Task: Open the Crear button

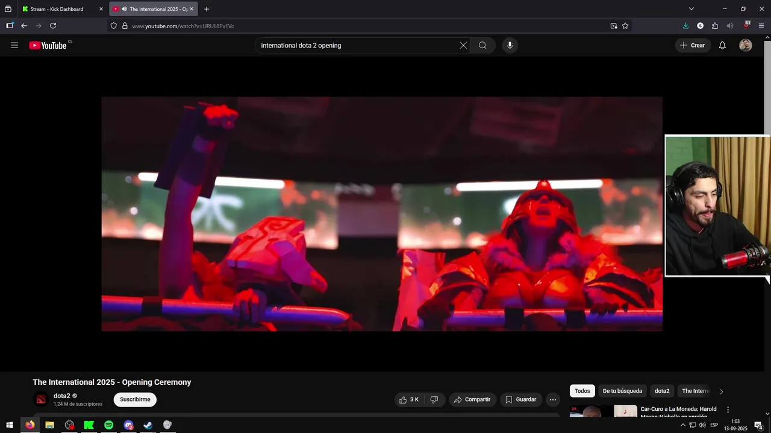Action: point(692,45)
